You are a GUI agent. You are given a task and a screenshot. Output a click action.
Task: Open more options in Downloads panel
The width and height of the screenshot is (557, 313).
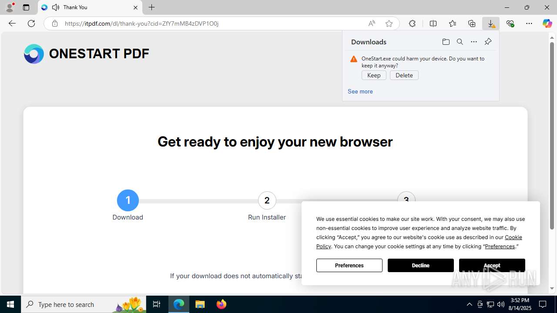pos(474,42)
